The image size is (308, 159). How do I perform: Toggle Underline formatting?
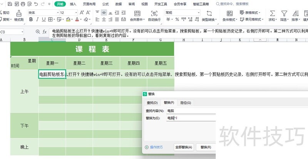pyautogui.click(x=44, y=20)
